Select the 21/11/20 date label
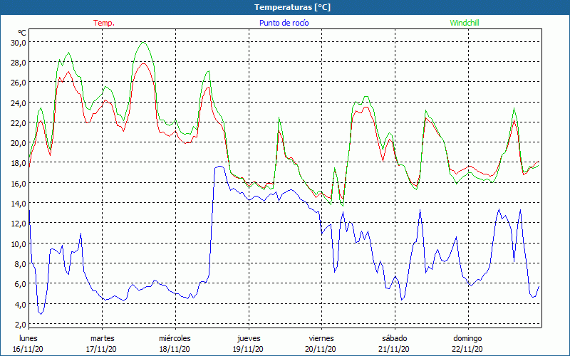Image resolution: width=570 pixels, height=356 pixels. click(394, 349)
